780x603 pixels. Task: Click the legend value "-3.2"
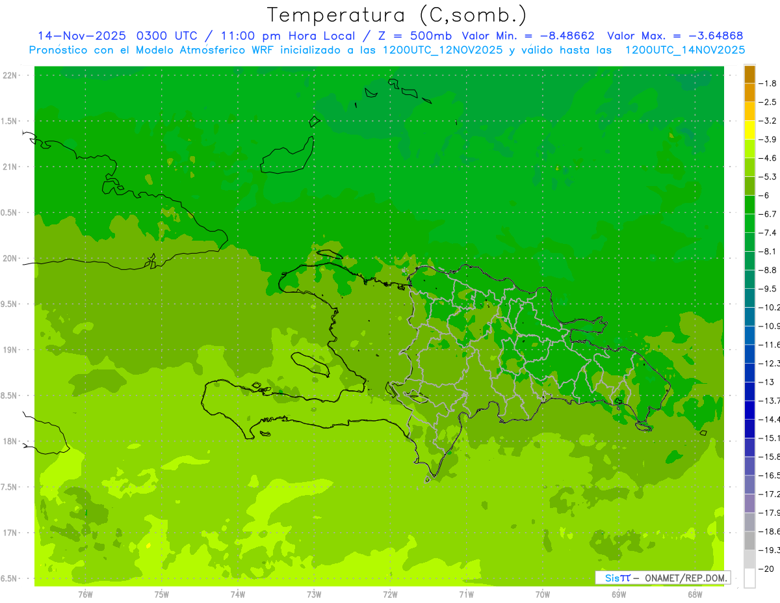click(x=768, y=121)
